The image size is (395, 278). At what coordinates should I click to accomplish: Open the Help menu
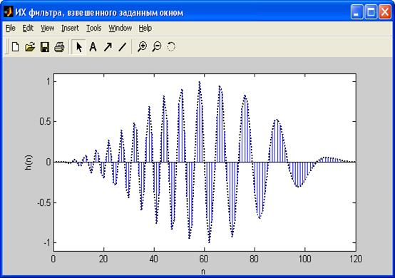pos(145,28)
